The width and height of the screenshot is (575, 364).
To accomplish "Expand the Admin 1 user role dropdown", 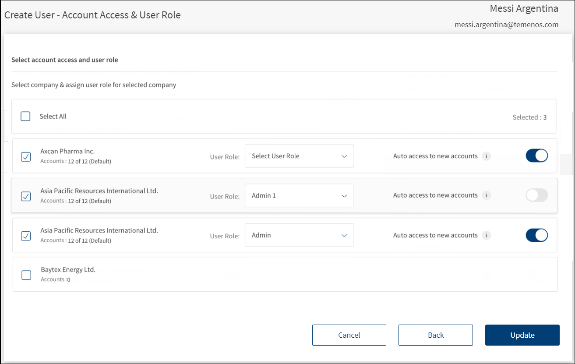I will tap(299, 196).
